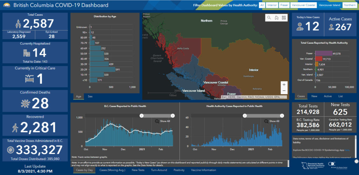Click the map search magnifier icon
The height and width of the screenshot is (175, 359).
(x=269, y=17)
